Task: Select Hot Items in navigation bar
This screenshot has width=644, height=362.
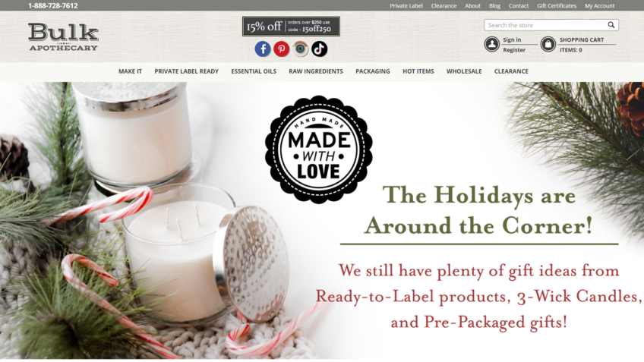Action: click(418, 71)
